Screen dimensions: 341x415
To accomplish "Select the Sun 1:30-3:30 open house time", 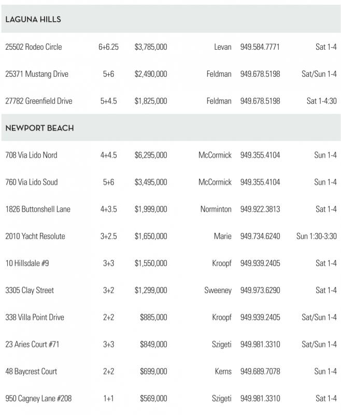I will pos(316,236).
